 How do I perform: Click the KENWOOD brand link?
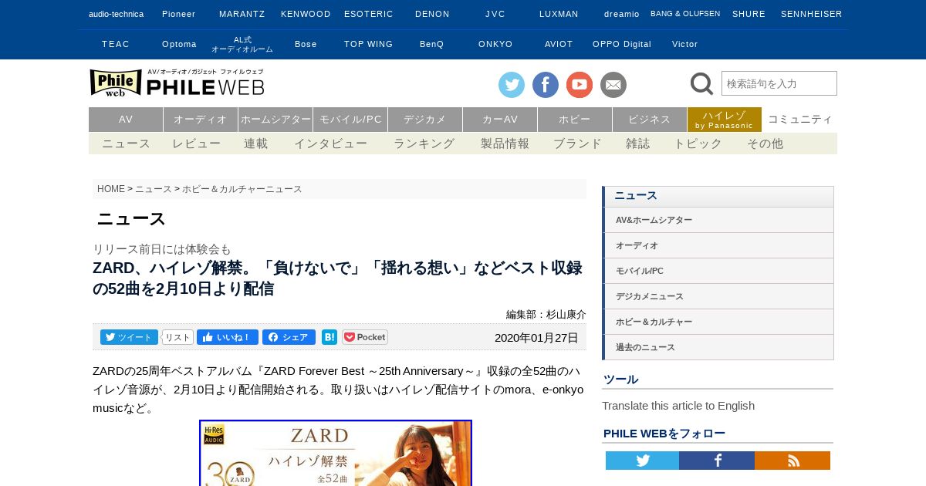point(306,14)
